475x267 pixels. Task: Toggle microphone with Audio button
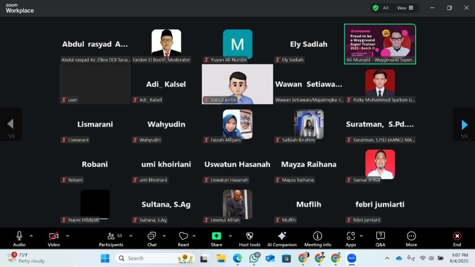tap(19, 239)
